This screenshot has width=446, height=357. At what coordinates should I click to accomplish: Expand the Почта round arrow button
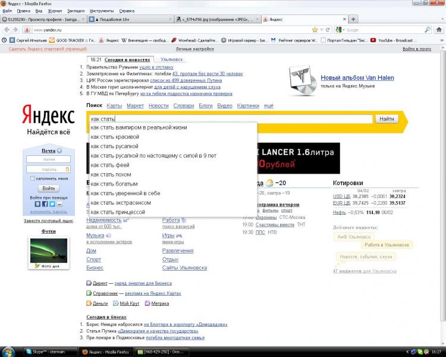pyautogui.click(x=59, y=151)
